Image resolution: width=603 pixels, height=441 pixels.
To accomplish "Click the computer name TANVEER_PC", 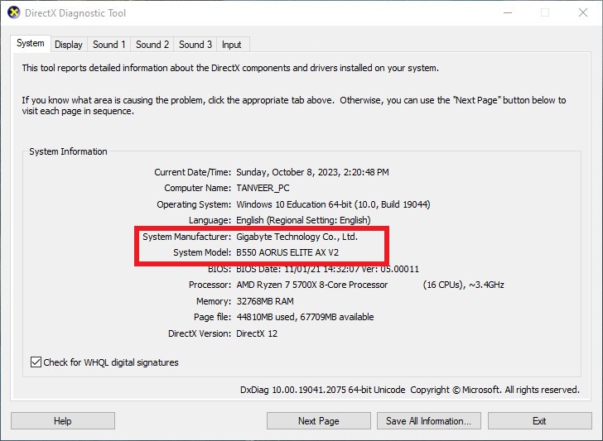I will (x=263, y=189).
